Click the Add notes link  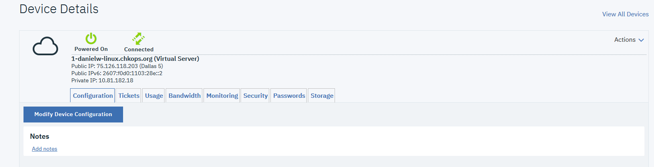(x=45, y=149)
